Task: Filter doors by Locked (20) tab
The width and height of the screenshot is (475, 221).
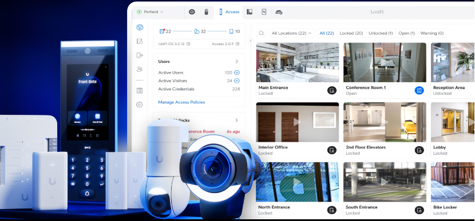Action: click(x=351, y=33)
